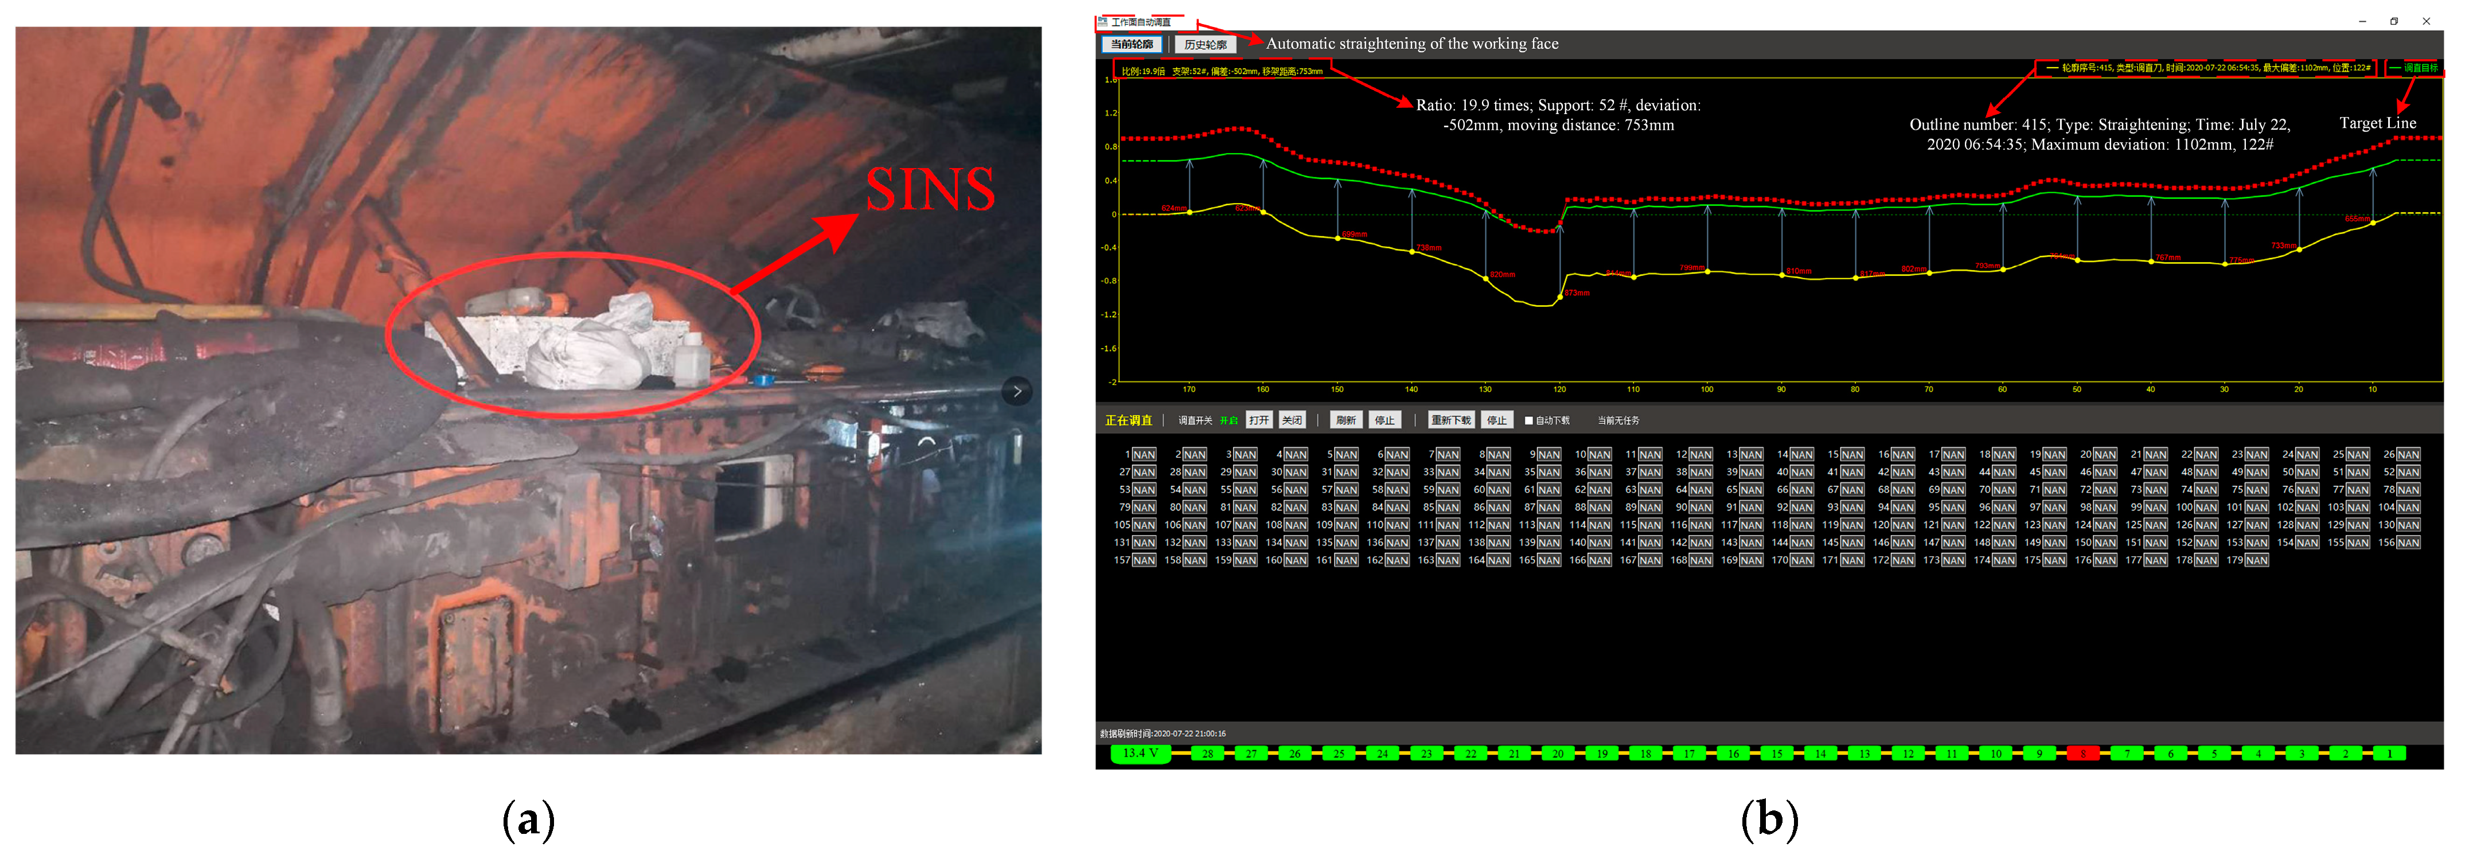
Task: Enable the 自动下载 auto download checkbox
Action: [1528, 421]
